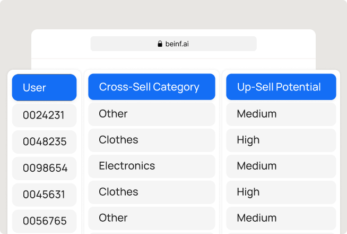Viewport: 347px width, 234px height.
Task: Choose user ID 0045631
Action: 44,195
